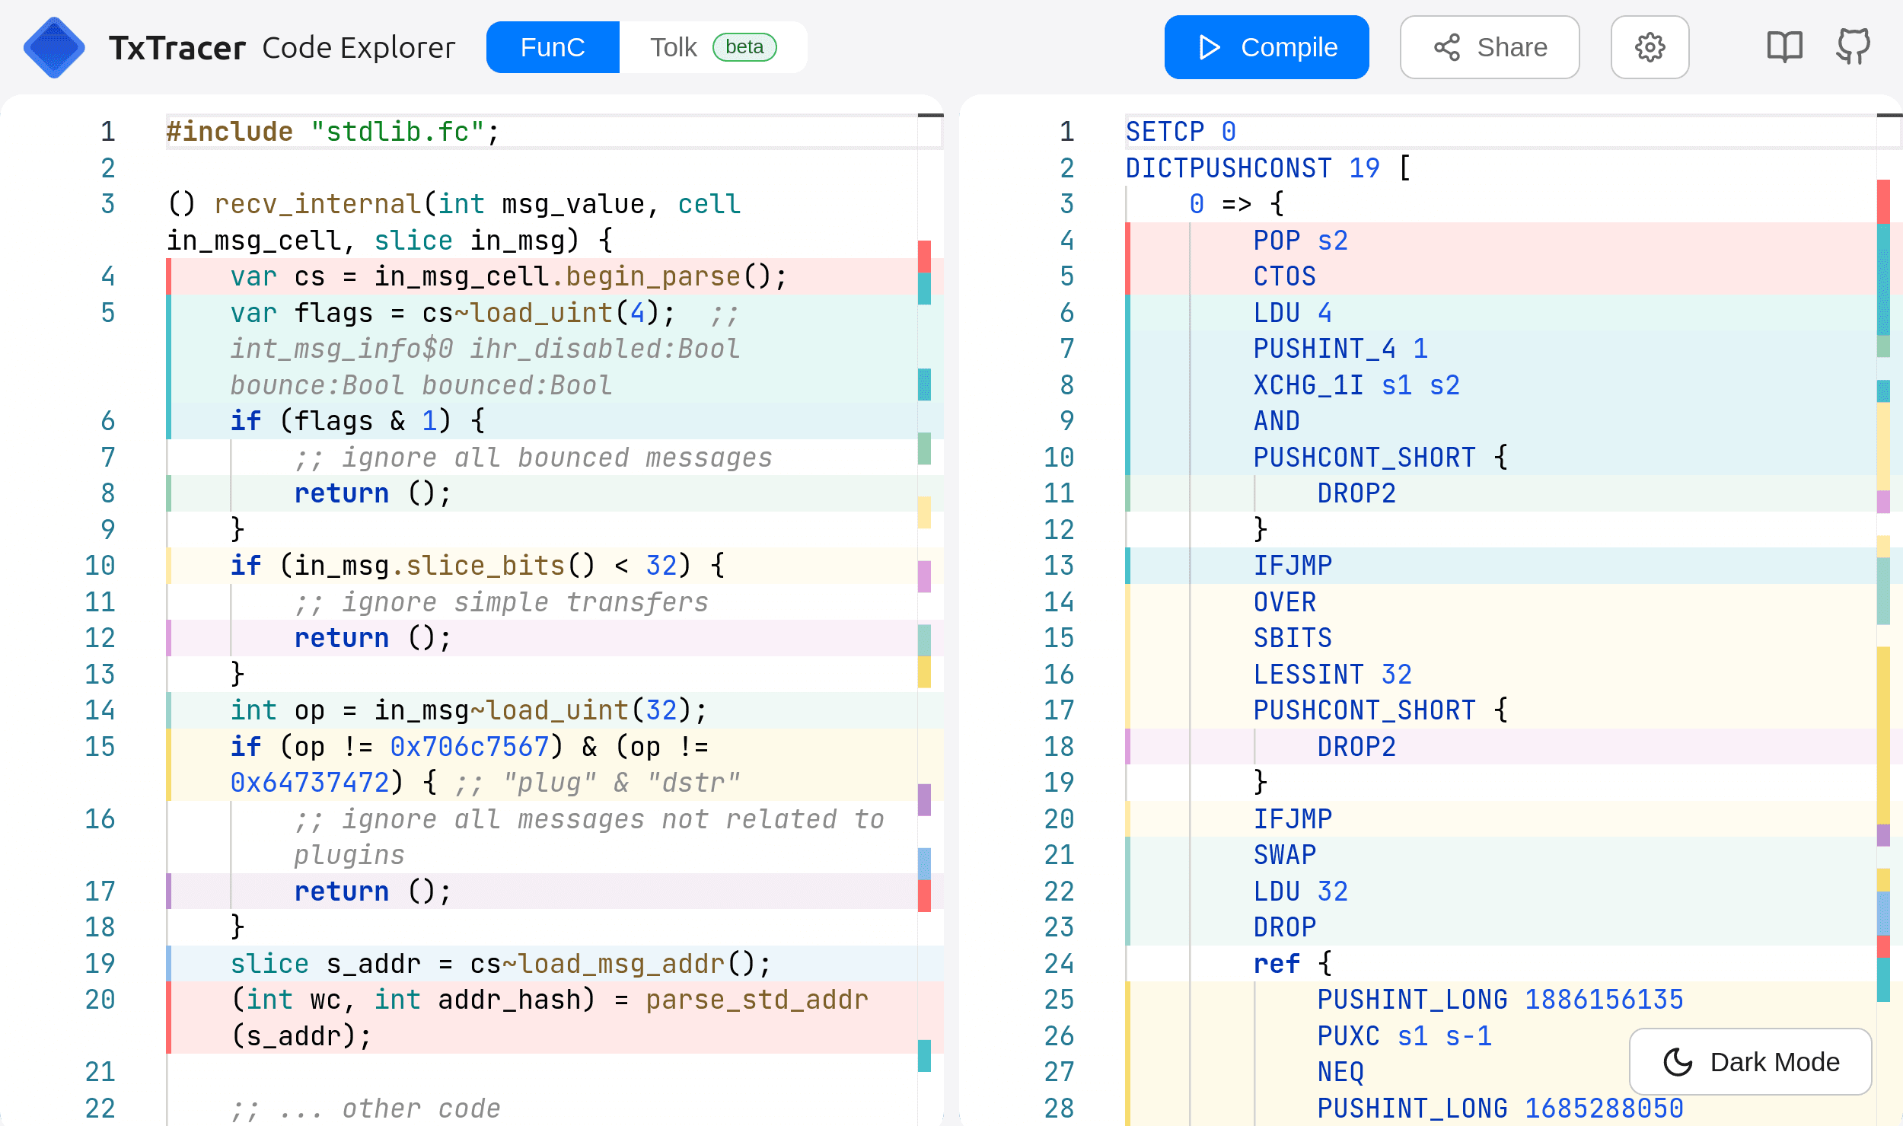Viewport: 1903px width, 1126px height.
Task: Click the 0x64737472 constant
Action: tap(310, 783)
